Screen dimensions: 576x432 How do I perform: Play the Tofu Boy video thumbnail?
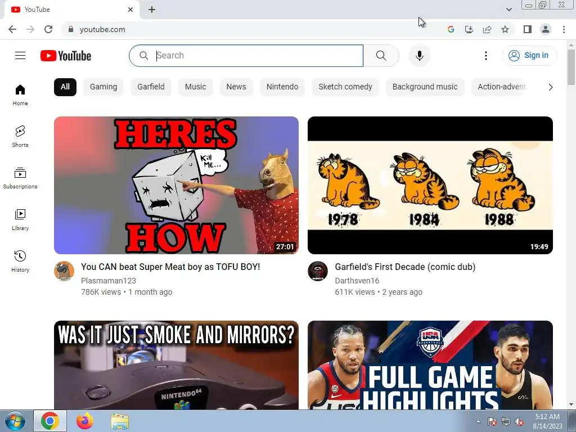click(176, 185)
